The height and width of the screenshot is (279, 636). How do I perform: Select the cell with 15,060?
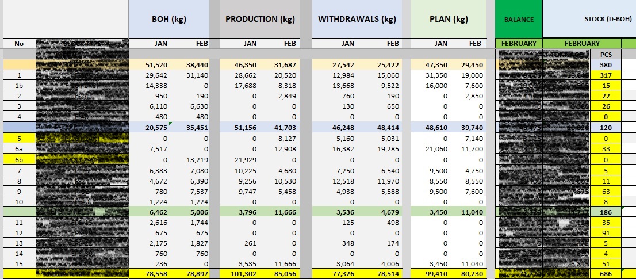tap(387, 75)
